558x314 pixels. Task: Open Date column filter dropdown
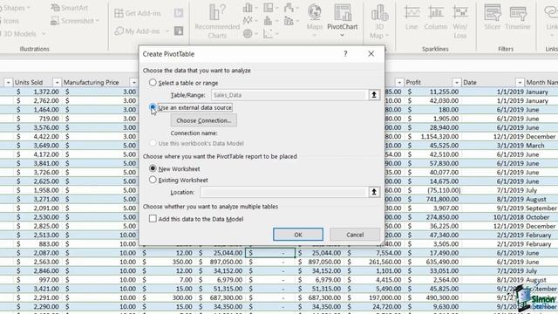(x=520, y=83)
